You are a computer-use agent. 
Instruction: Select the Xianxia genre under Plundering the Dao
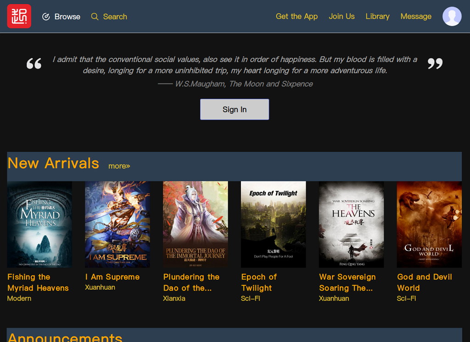coord(174,298)
